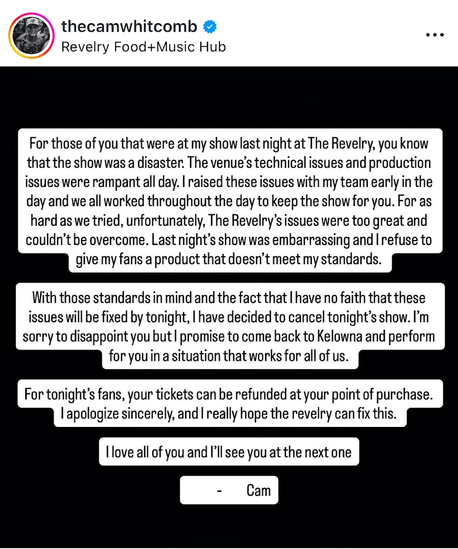Screen dimensions: 458x549
Task: Click the paragraph starting "For tonight's fans"
Action: point(230,403)
